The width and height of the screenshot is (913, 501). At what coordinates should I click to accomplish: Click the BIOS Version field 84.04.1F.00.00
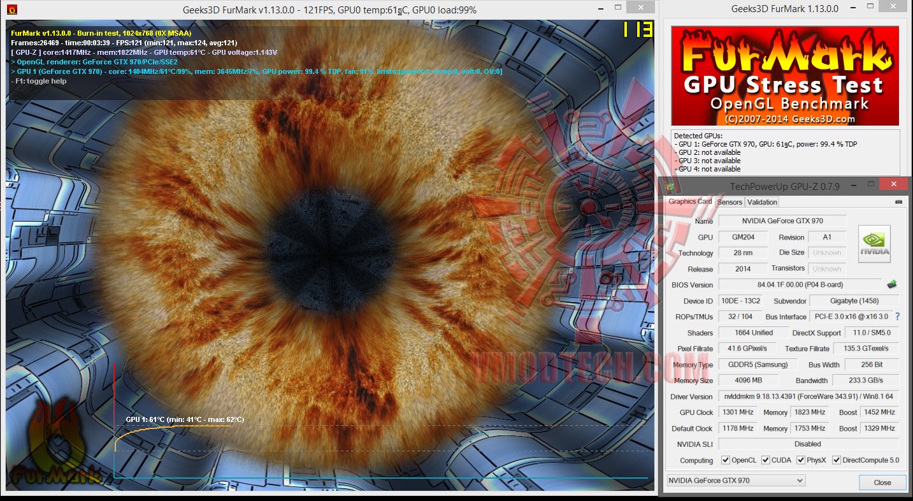[x=800, y=284]
